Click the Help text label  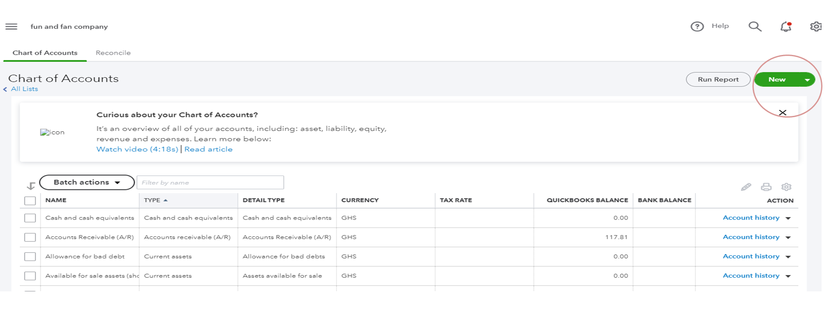720,26
